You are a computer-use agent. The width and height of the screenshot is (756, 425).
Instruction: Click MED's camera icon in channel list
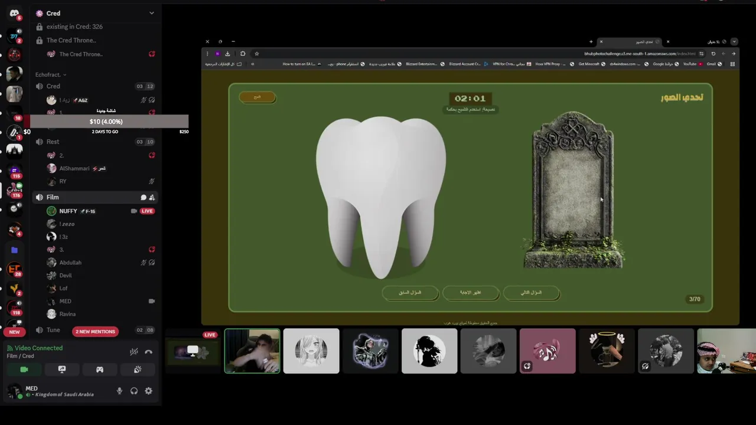(x=152, y=301)
